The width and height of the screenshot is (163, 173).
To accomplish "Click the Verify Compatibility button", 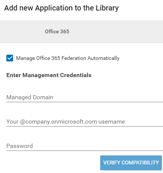I will (131, 163).
